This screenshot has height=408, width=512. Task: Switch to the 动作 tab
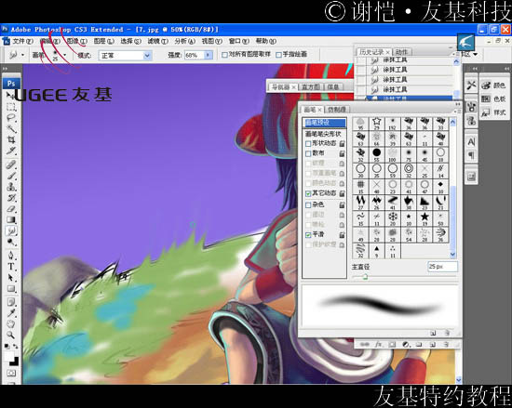[x=401, y=52]
